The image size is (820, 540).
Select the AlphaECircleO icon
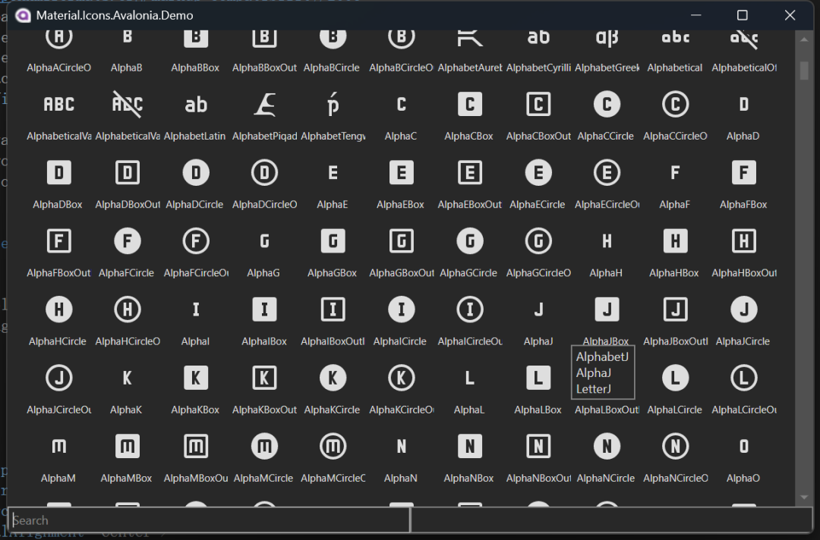pos(607,172)
